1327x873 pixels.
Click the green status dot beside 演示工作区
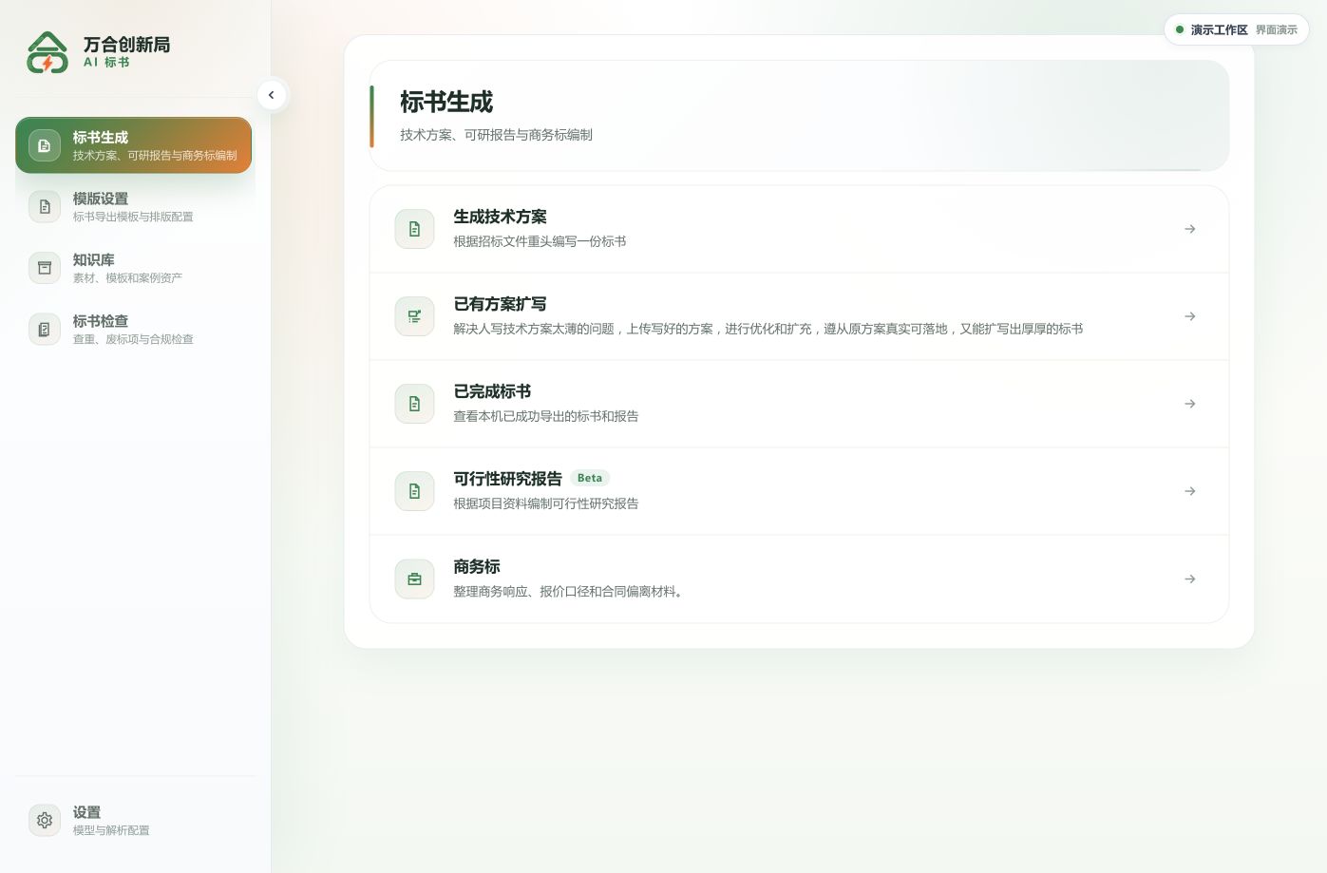[1180, 29]
